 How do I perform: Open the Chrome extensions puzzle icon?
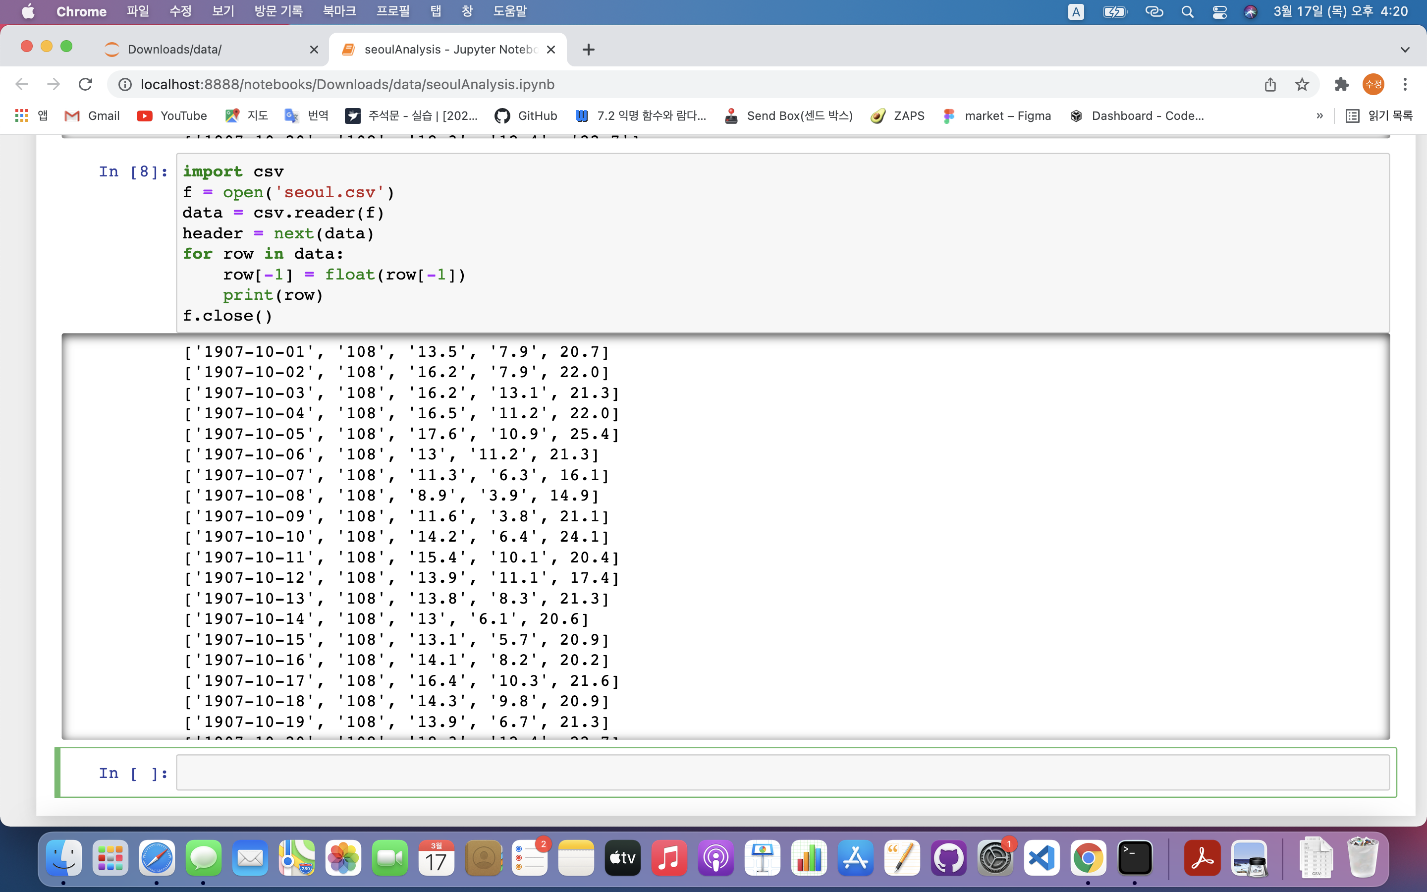point(1341,84)
